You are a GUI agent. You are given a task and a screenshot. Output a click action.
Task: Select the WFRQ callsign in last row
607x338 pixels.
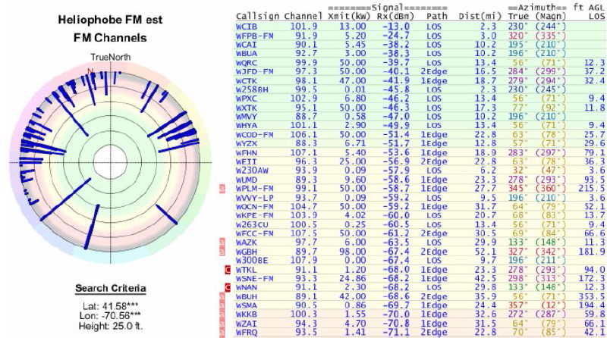point(247,331)
